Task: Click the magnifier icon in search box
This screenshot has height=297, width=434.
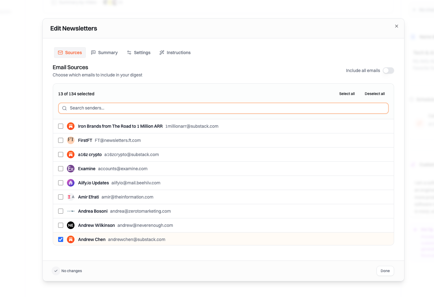Action: (x=64, y=108)
